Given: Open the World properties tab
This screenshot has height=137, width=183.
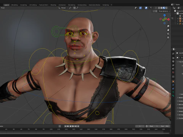Looking at the screenshot, I should point(173,72).
